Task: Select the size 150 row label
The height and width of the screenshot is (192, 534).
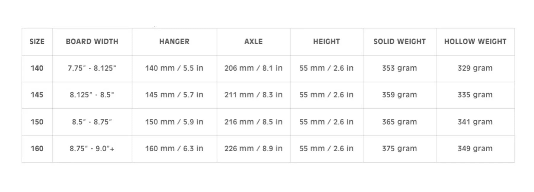Action: tap(37, 122)
